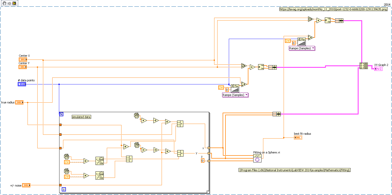
Task: Click the "# data points" label text
Action: [x=26, y=80]
